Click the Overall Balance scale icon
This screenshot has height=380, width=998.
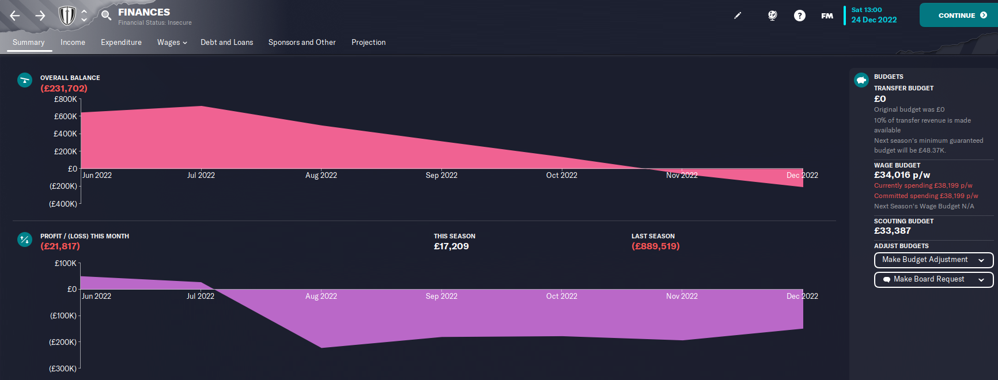[25, 80]
